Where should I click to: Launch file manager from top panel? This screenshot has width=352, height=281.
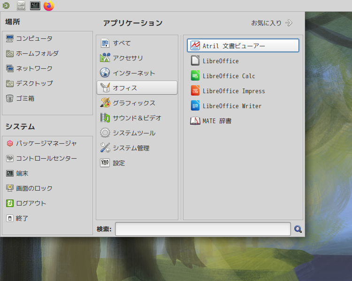point(21,6)
